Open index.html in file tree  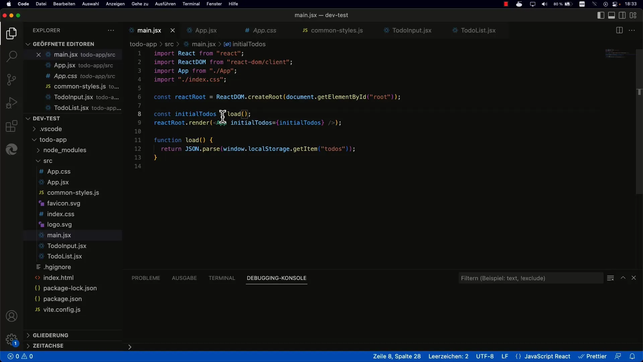[58, 278]
